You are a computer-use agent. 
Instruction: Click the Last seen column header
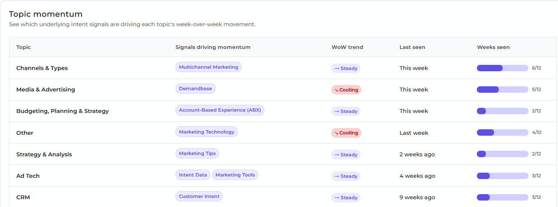(412, 47)
